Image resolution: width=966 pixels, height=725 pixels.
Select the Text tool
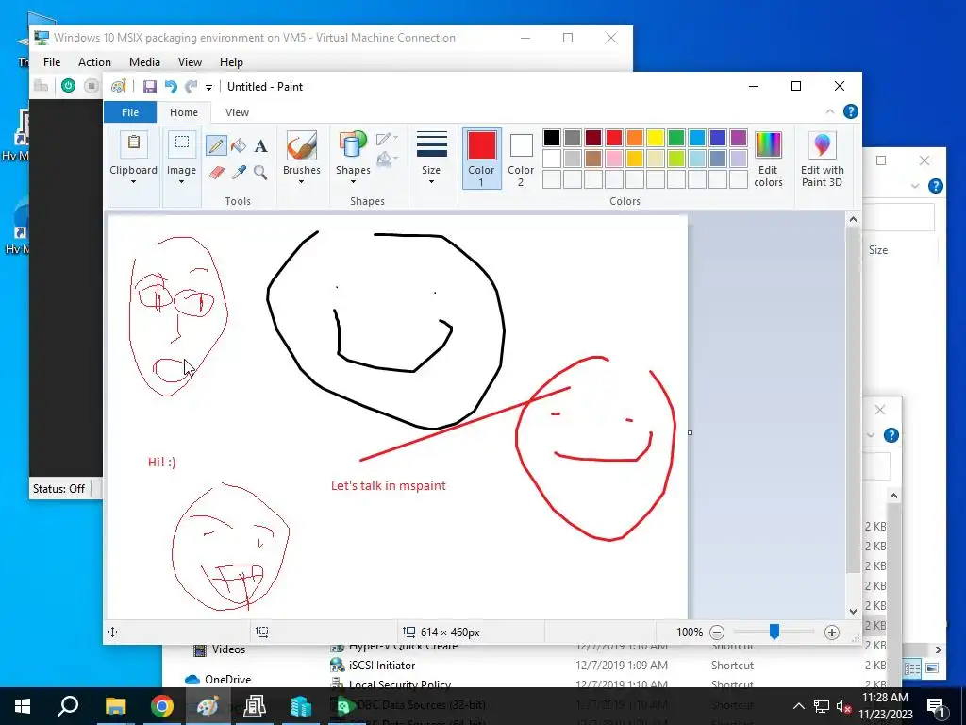[x=260, y=146]
